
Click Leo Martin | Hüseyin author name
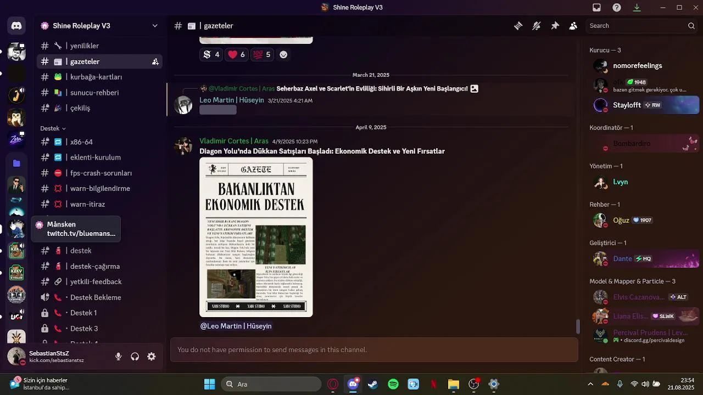click(232, 100)
